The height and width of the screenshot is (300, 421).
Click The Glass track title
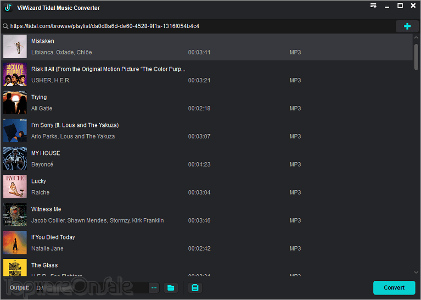pos(44,265)
